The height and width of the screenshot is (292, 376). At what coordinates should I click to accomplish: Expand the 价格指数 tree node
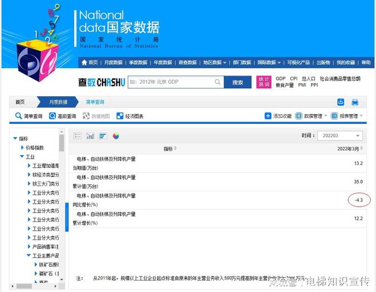click(x=22, y=147)
